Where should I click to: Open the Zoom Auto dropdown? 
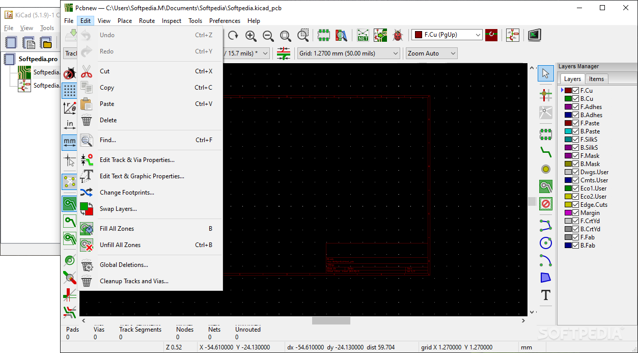[431, 53]
